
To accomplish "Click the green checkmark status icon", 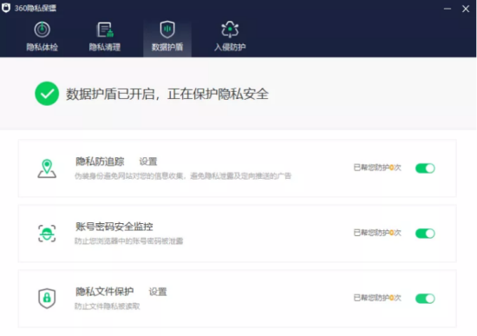I will point(47,94).
